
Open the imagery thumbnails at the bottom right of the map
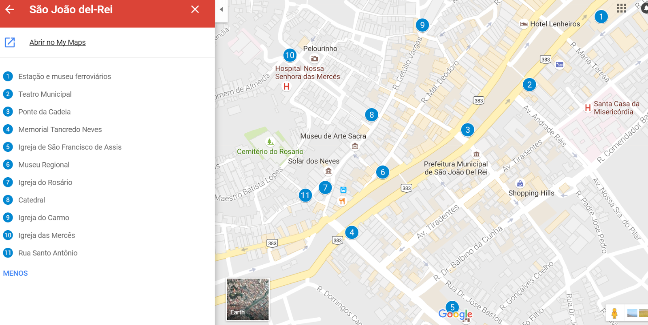[x=637, y=313]
